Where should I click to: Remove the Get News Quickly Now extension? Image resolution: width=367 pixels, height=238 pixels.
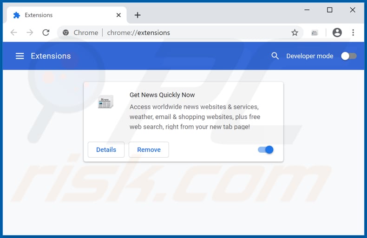point(149,150)
